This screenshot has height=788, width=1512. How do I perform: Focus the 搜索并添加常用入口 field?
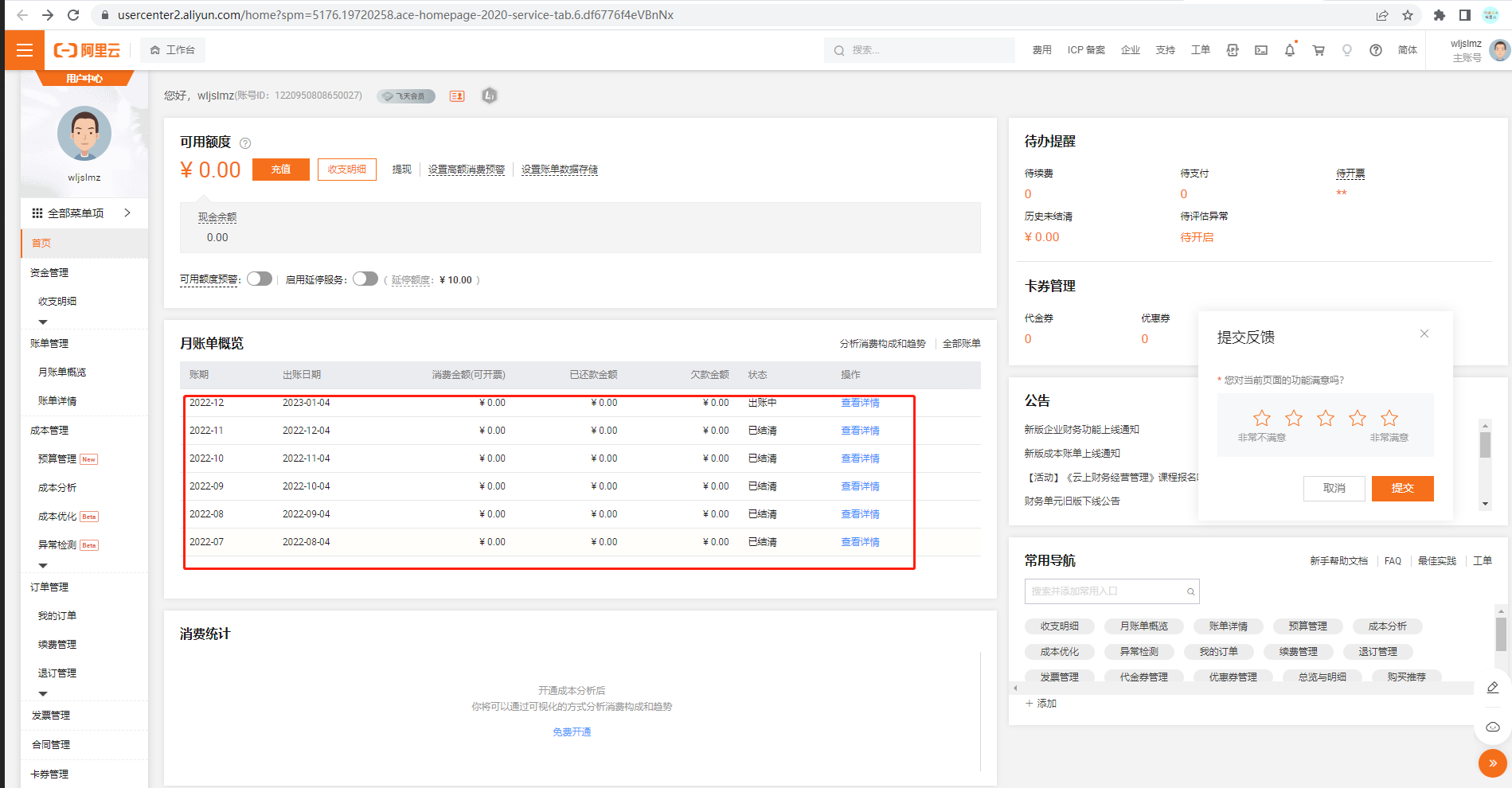[1112, 591]
